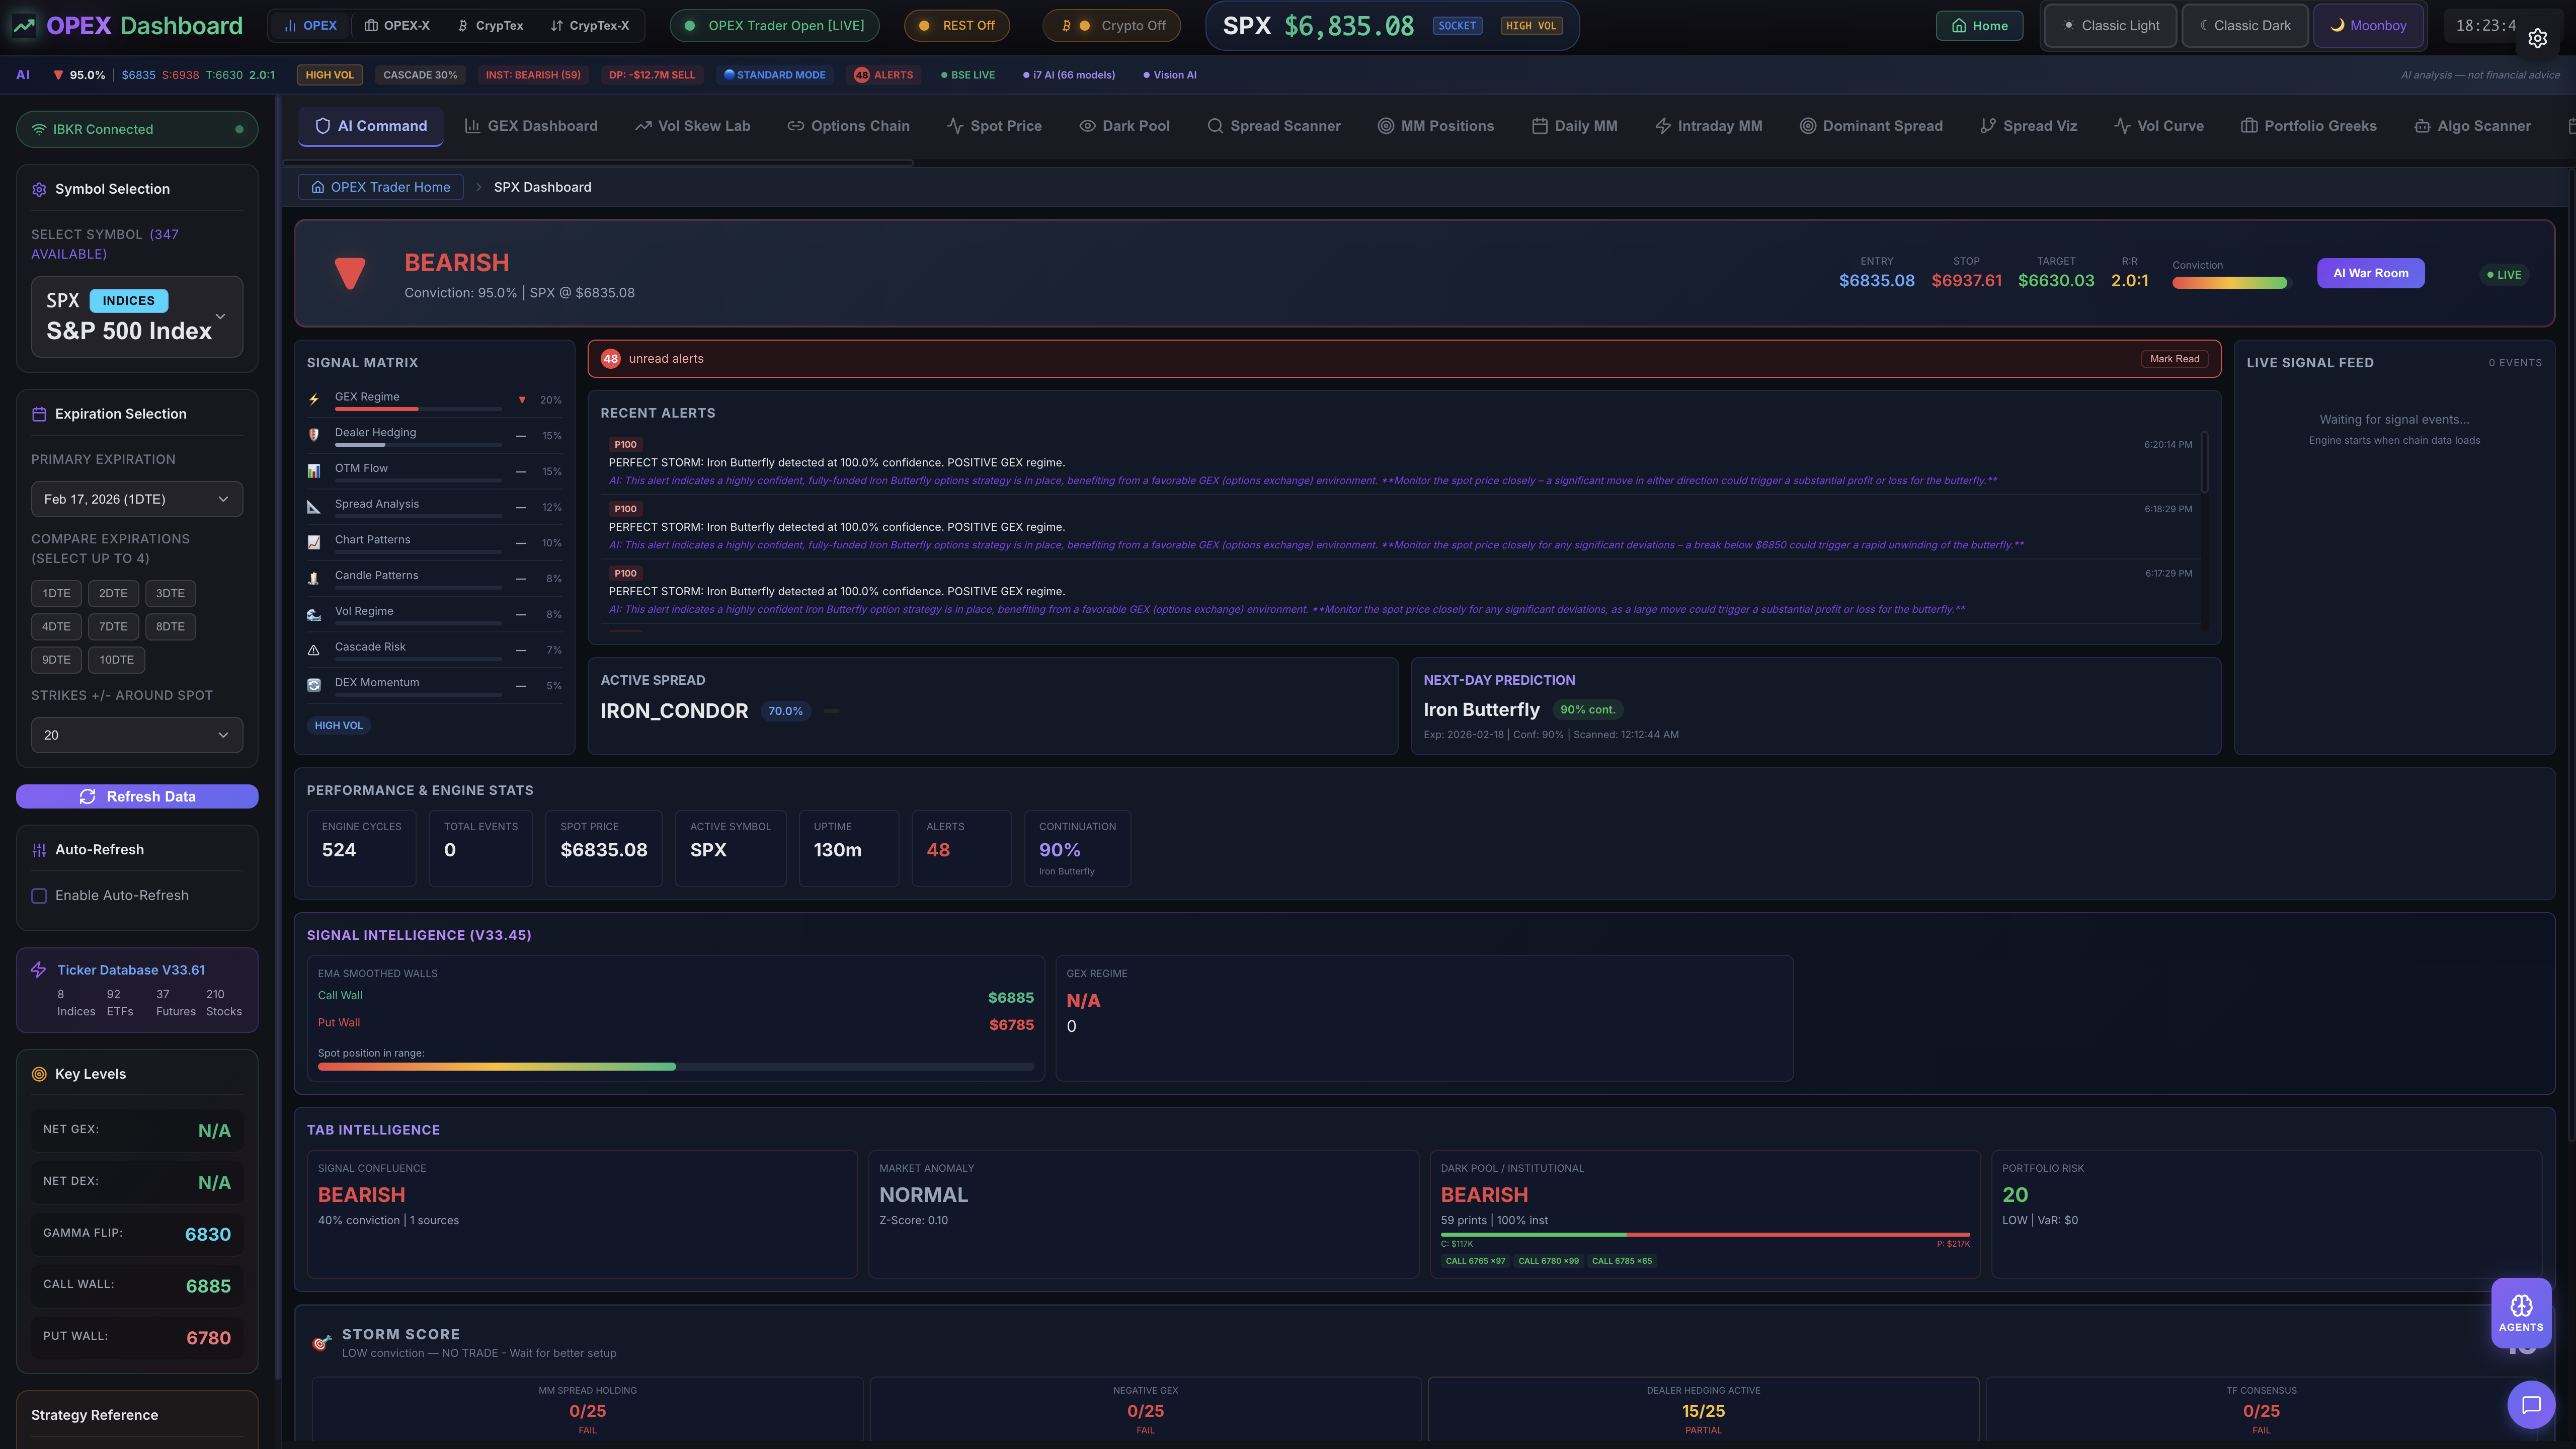The image size is (2576, 1449).
Task: Click the Vol Curve waveform icon
Action: click(x=2122, y=126)
